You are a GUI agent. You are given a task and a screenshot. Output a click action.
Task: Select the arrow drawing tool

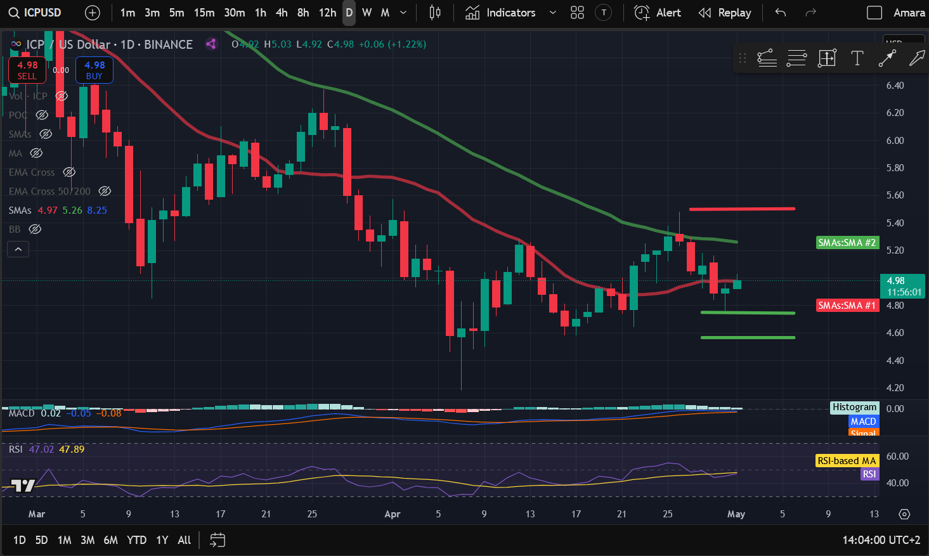coord(917,58)
